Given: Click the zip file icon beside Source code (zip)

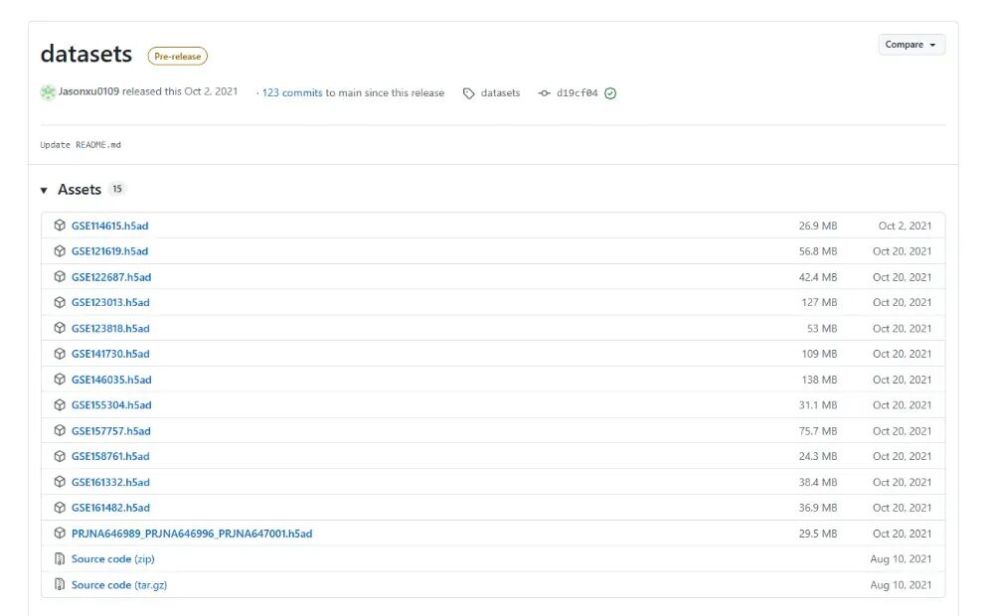Looking at the screenshot, I should pos(60,559).
